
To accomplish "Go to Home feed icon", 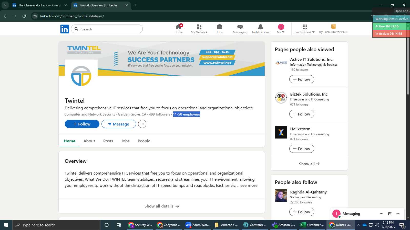I will pyautogui.click(x=179, y=29).
